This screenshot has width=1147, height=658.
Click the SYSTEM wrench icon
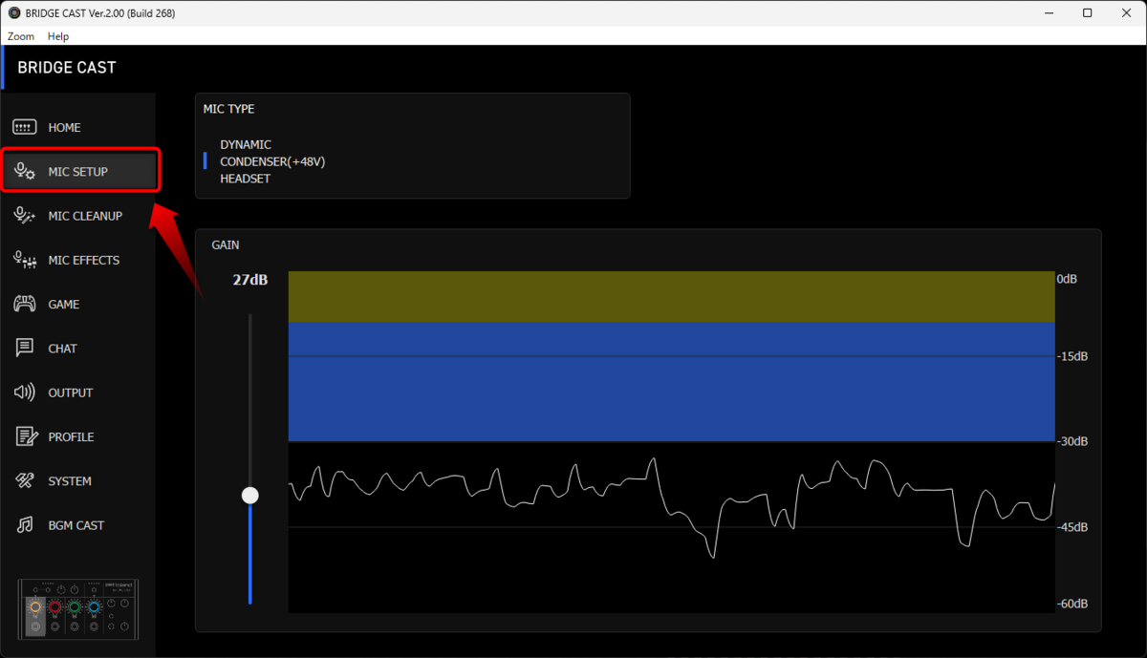(x=25, y=481)
